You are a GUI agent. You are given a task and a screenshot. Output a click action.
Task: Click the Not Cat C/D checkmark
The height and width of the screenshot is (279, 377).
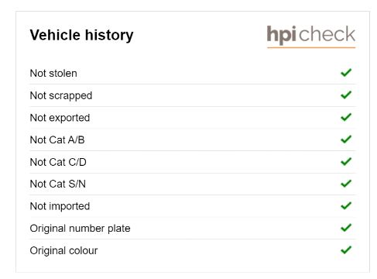346,162
